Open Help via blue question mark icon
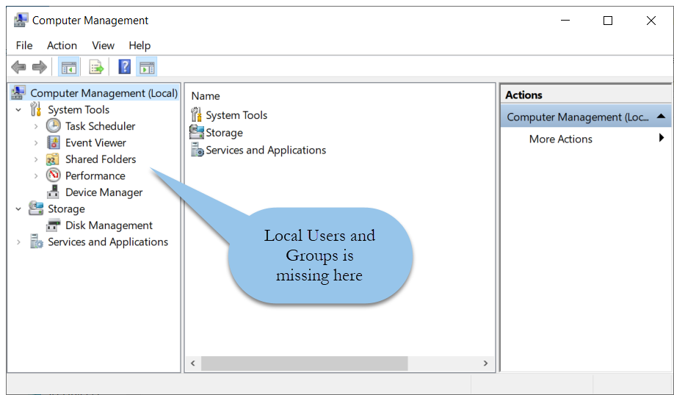 point(124,67)
